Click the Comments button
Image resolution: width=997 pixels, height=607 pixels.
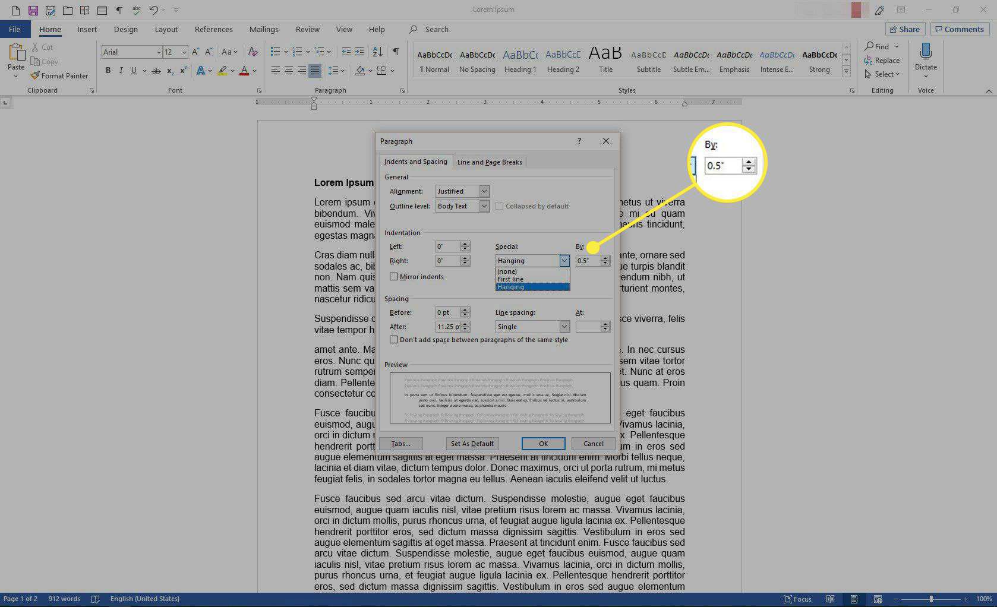[959, 29]
